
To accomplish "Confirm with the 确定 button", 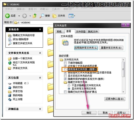I will coord(89,113).
